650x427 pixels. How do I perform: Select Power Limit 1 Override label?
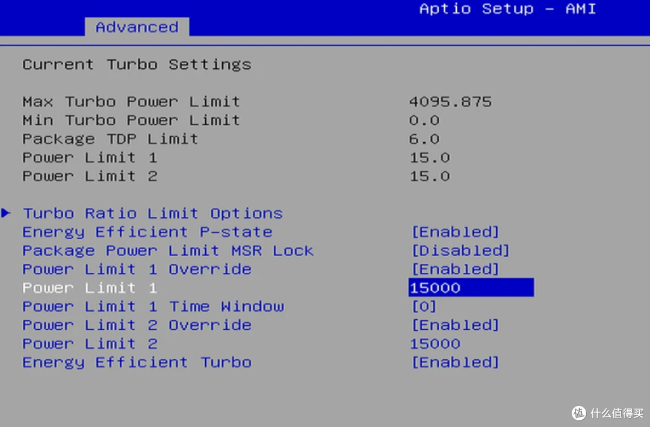137,269
